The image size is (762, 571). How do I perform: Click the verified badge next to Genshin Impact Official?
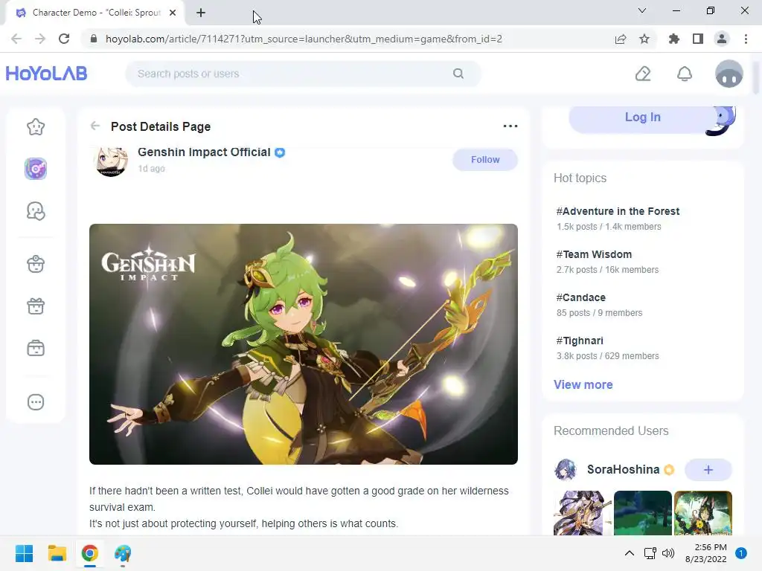(280, 152)
